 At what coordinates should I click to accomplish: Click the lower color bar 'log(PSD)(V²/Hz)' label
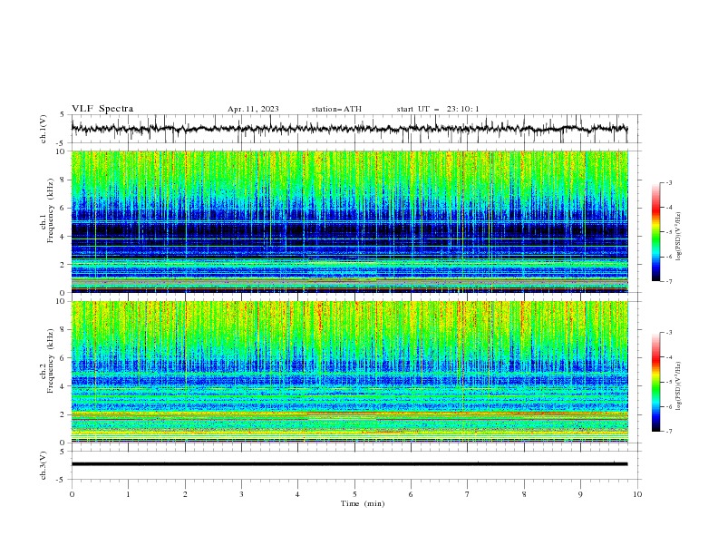(x=679, y=385)
